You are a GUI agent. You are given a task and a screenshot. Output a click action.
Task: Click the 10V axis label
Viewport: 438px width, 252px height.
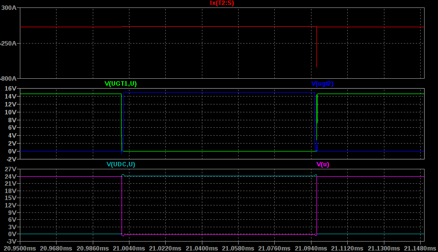(x=10, y=112)
